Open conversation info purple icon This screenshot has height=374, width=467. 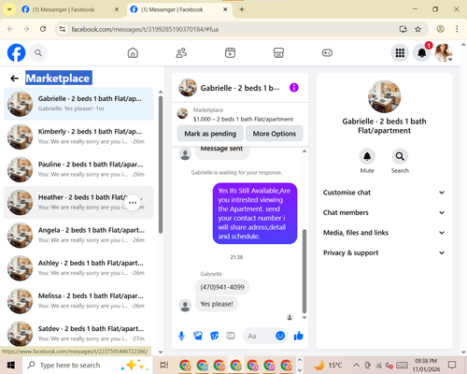pyautogui.click(x=294, y=88)
